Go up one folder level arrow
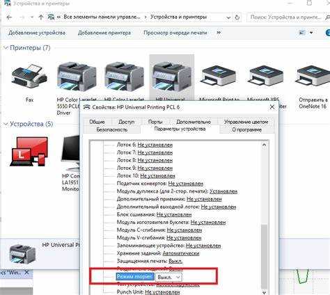The width and height of the screenshot is (330, 295). [x=41, y=17]
